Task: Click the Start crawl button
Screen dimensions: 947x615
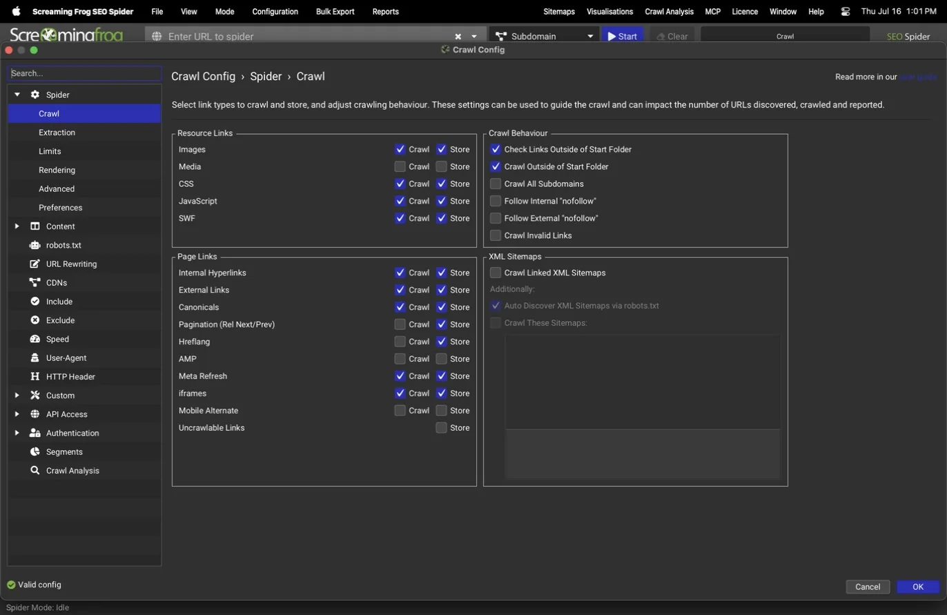Action: 623,37
